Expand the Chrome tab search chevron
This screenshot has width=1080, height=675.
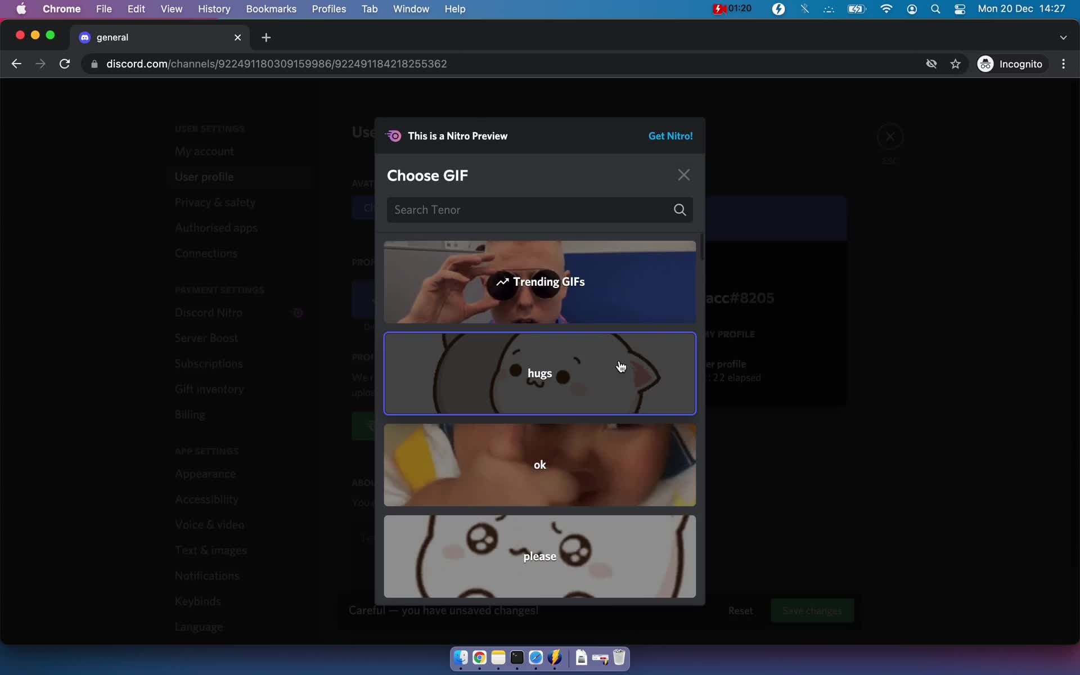point(1063,37)
